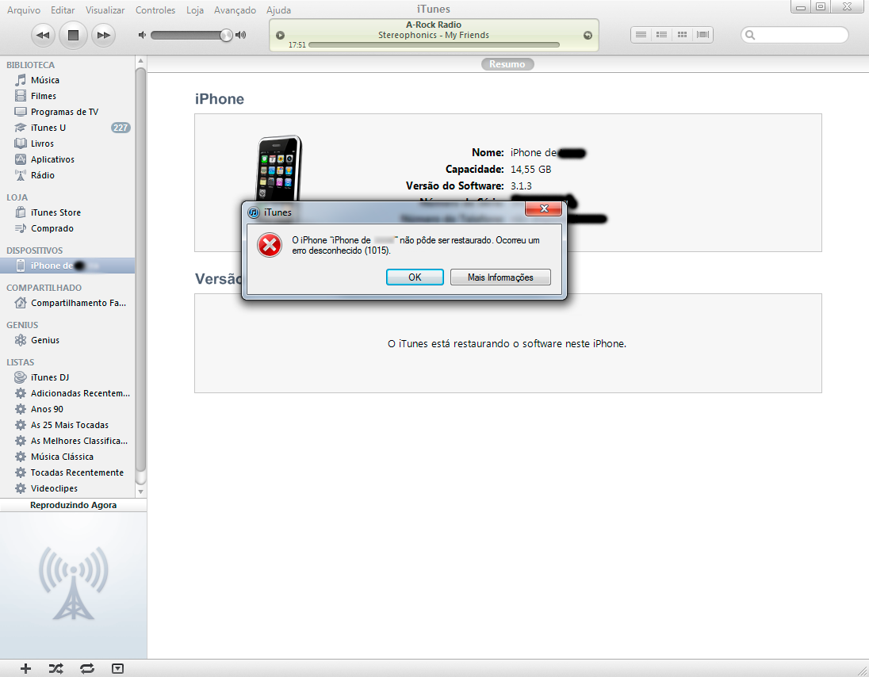
Task: Open Programas de TV library
Action: click(x=67, y=112)
